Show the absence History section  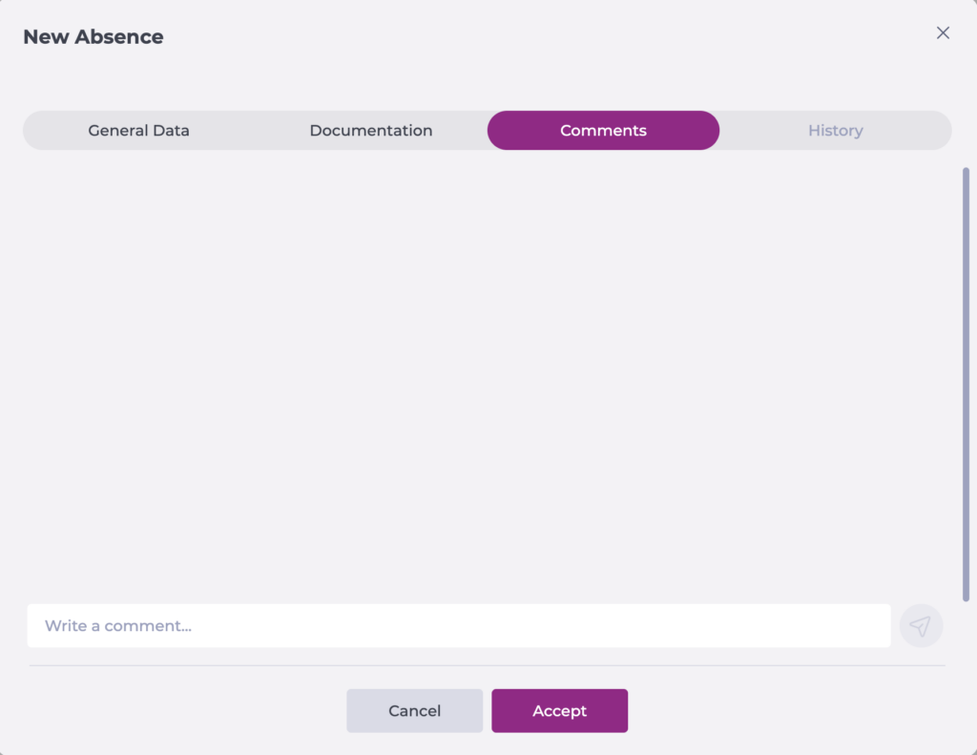(835, 131)
